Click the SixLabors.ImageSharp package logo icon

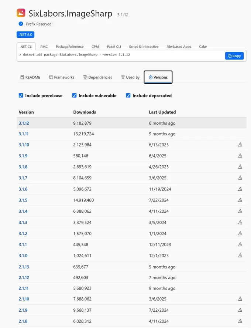pyautogui.click(x=21, y=13)
